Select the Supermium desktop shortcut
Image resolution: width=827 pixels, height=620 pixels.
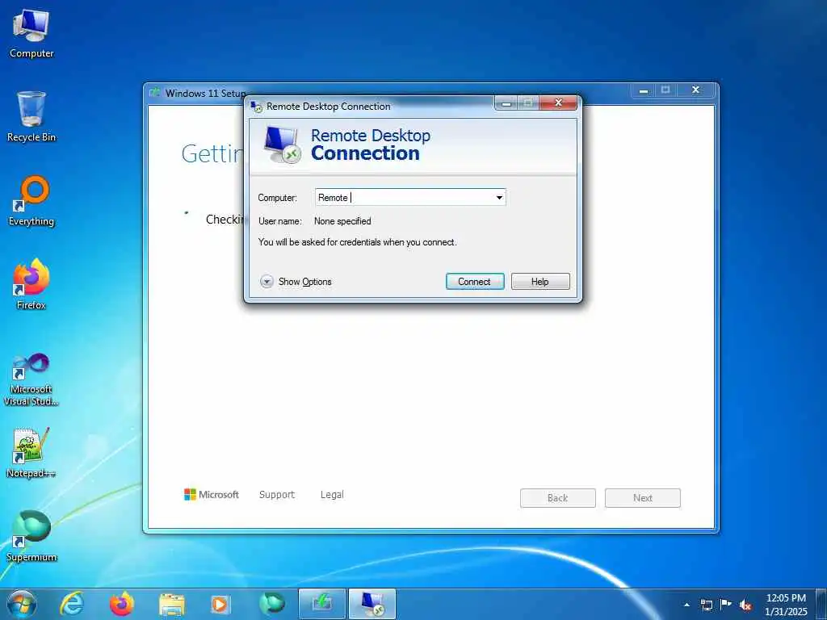click(31, 537)
